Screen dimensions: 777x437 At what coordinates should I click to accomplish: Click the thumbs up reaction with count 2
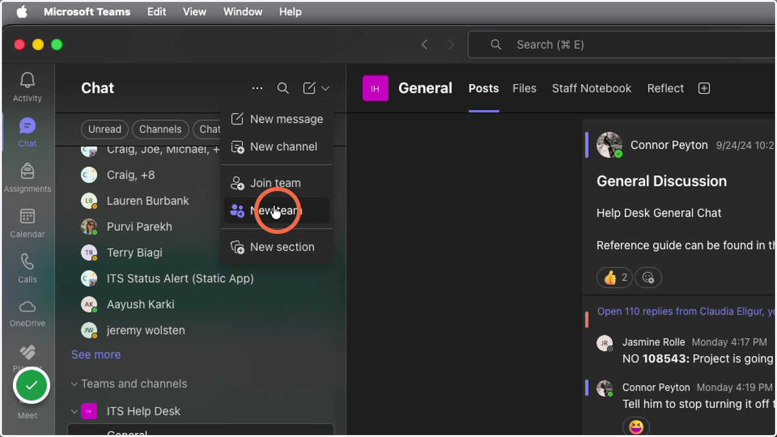click(614, 278)
